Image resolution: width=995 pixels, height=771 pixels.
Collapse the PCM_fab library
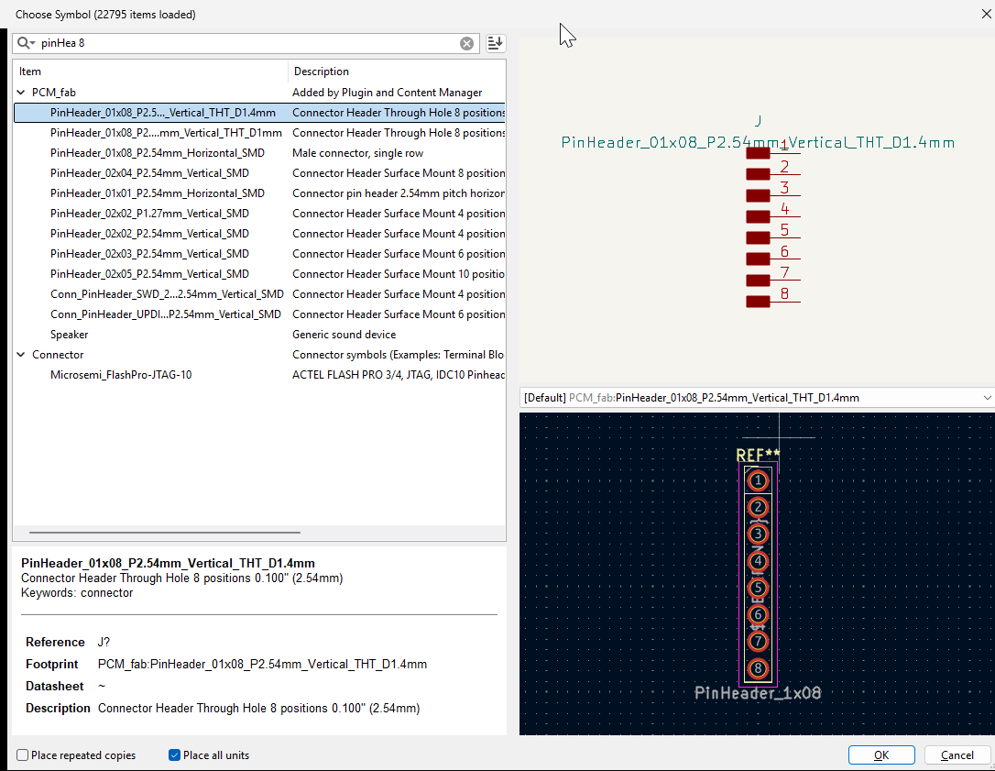point(21,93)
